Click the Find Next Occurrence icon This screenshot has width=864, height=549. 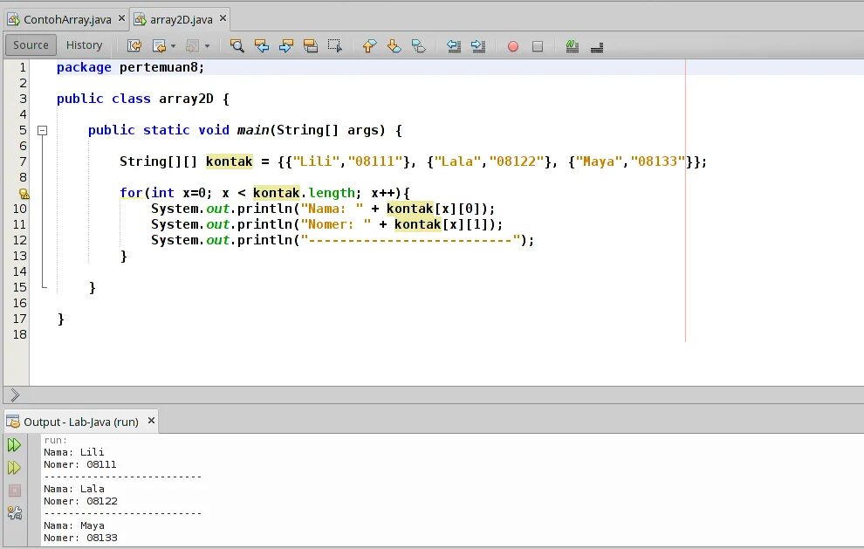click(x=288, y=45)
